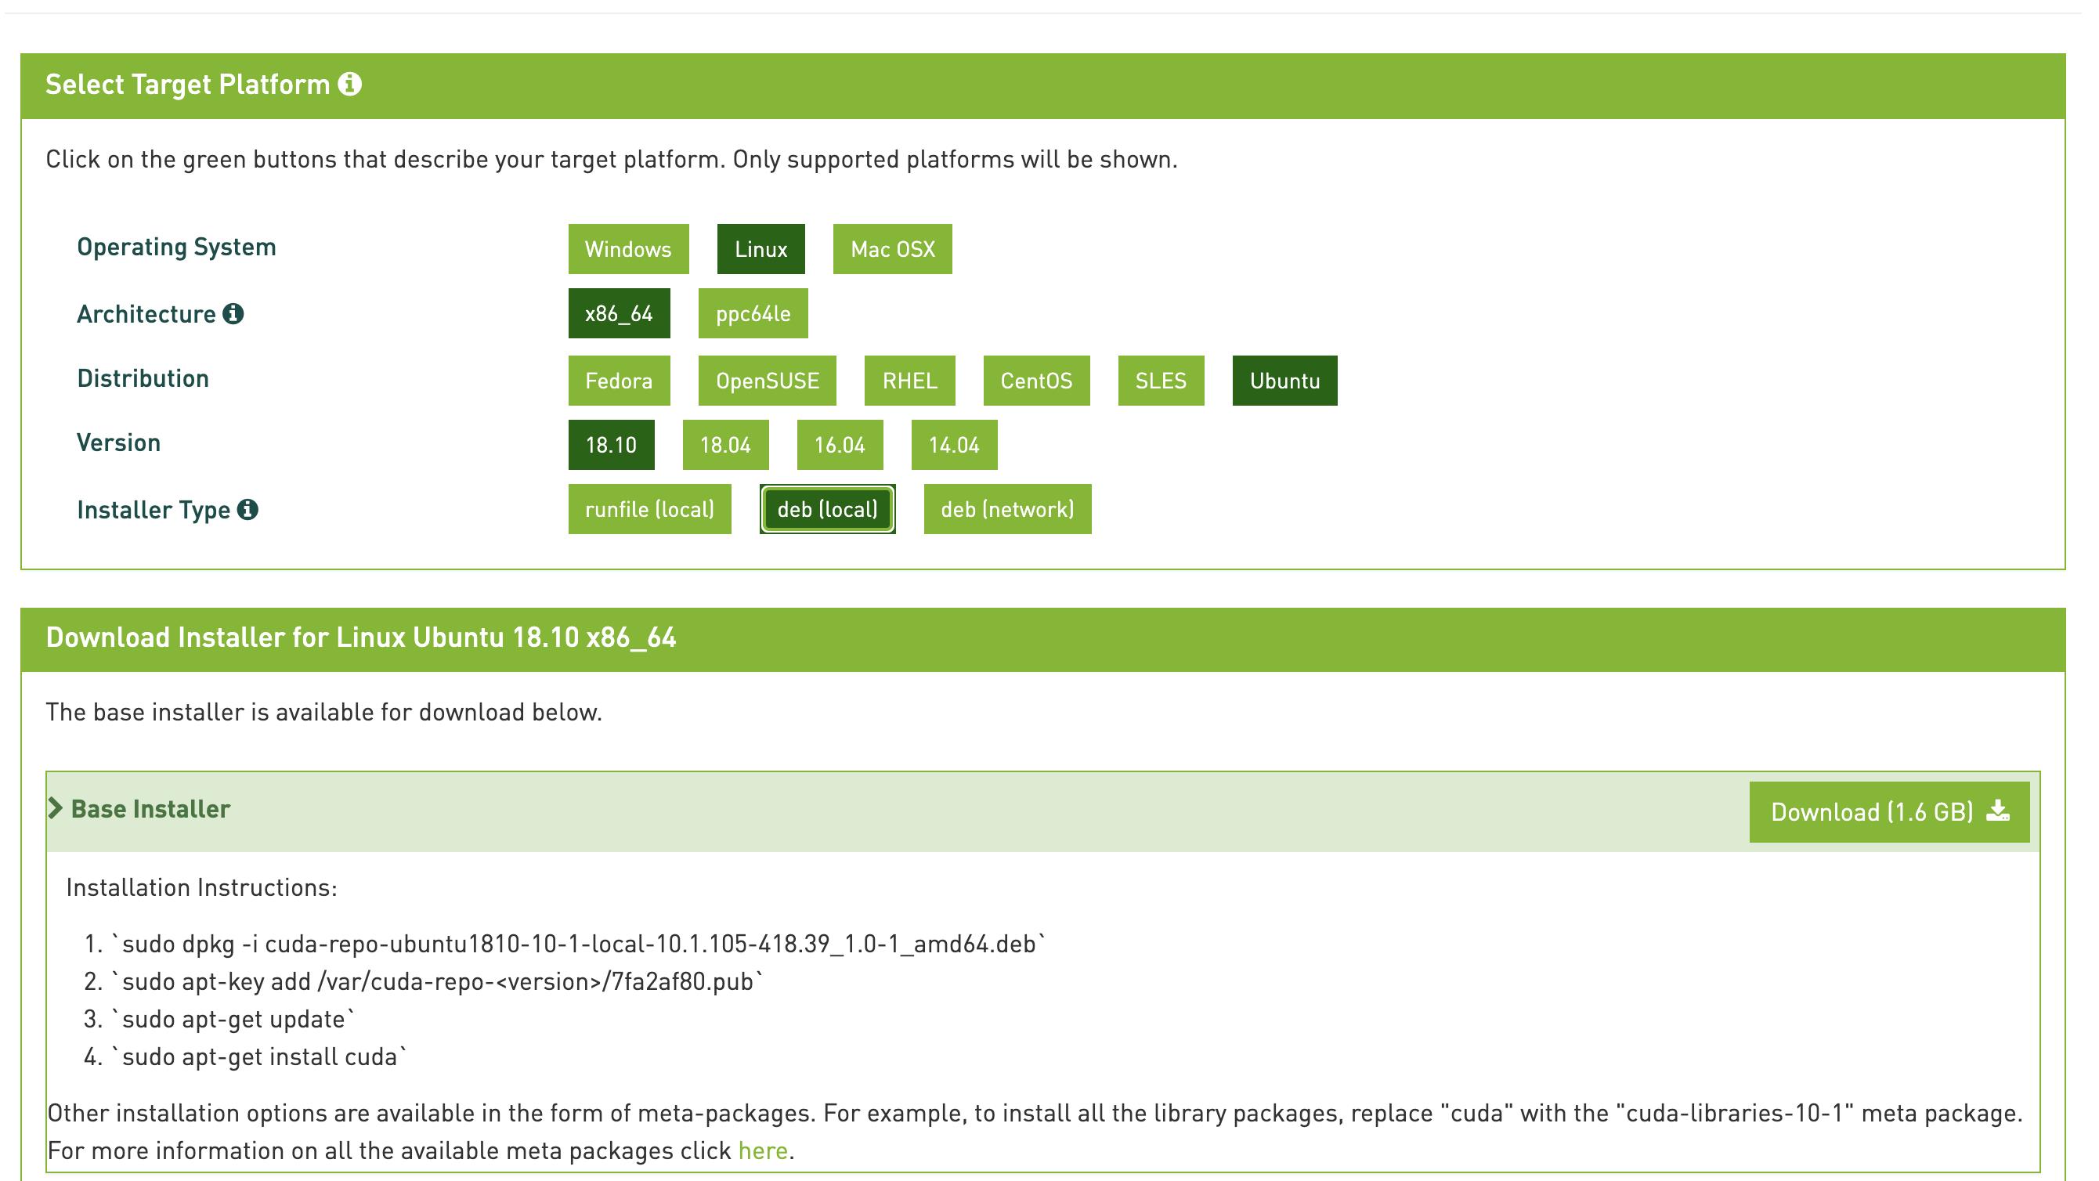Select Mac OSX operating system button
The height and width of the screenshot is (1181, 2099).
891,248
